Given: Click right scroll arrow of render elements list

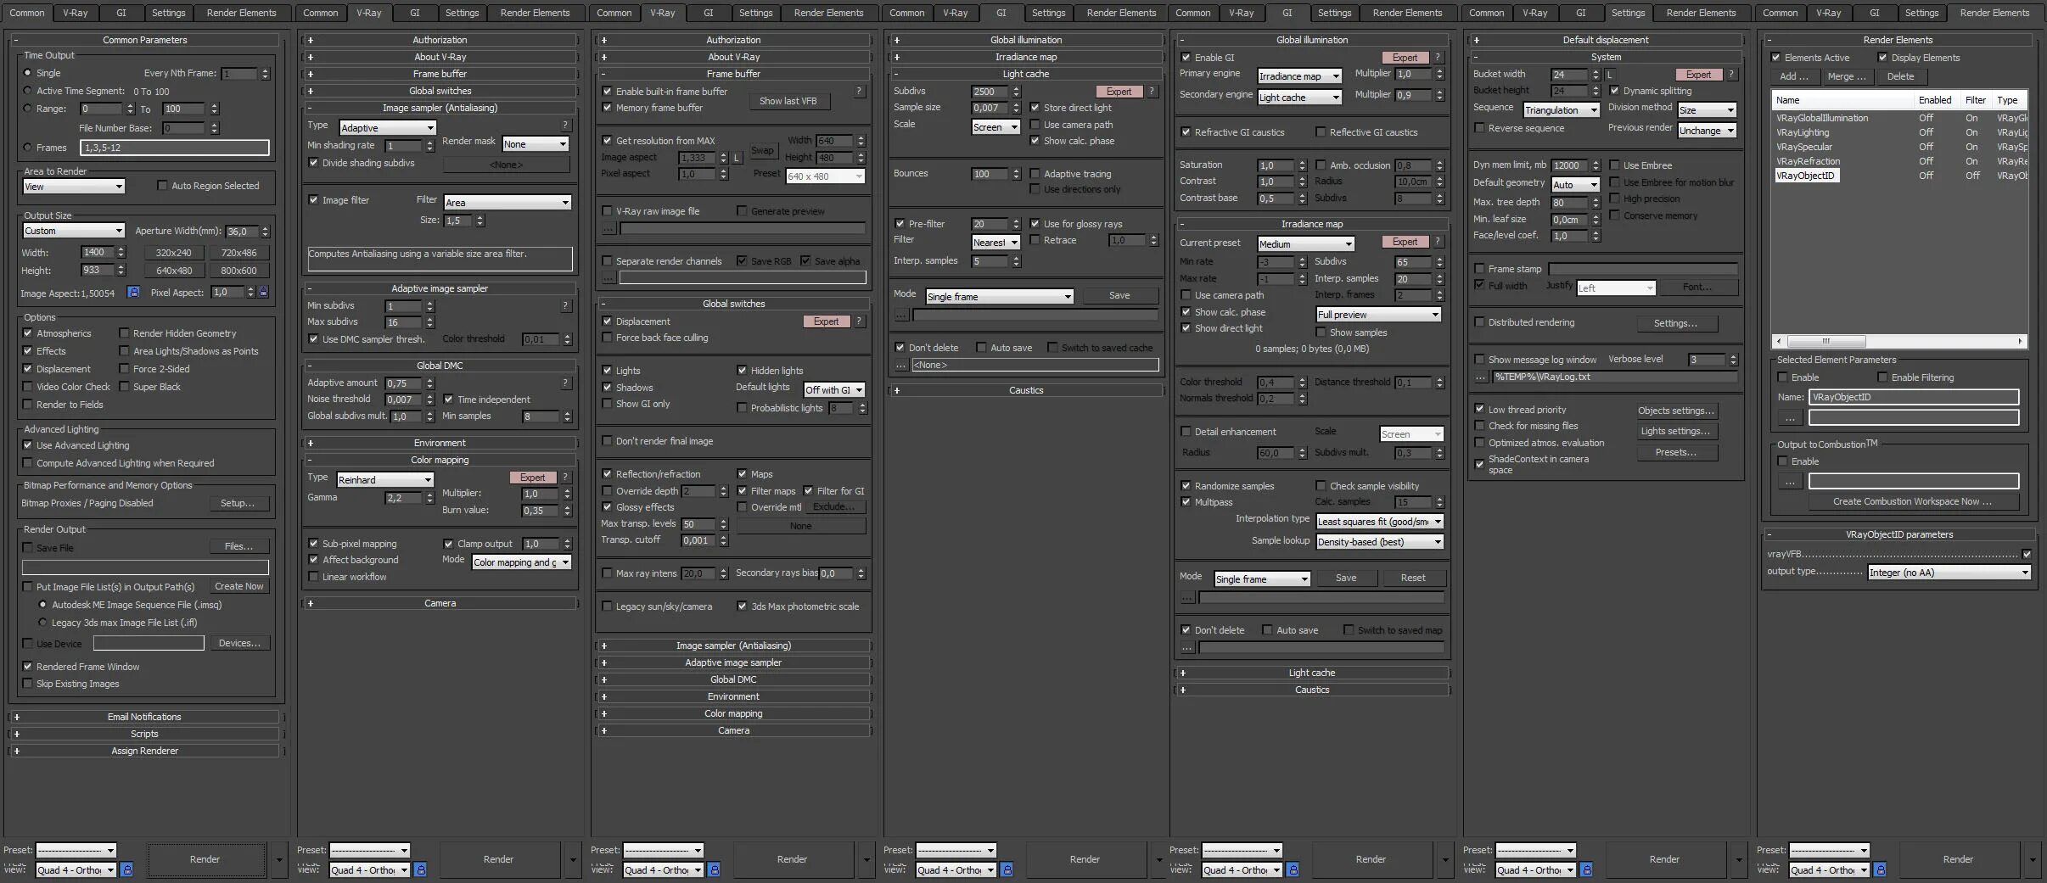Looking at the screenshot, I should 2021,341.
